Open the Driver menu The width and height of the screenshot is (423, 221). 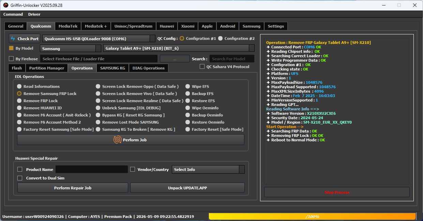(x=34, y=14)
